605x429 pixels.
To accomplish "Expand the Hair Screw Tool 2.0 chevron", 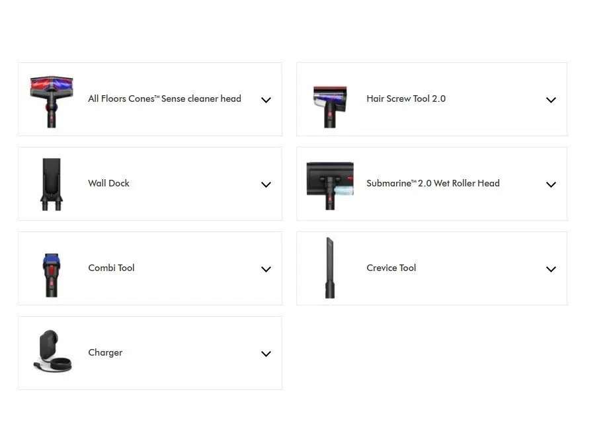I will (551, 100).
